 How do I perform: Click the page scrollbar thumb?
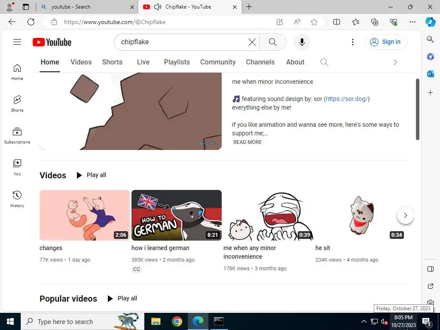point(418,109)
